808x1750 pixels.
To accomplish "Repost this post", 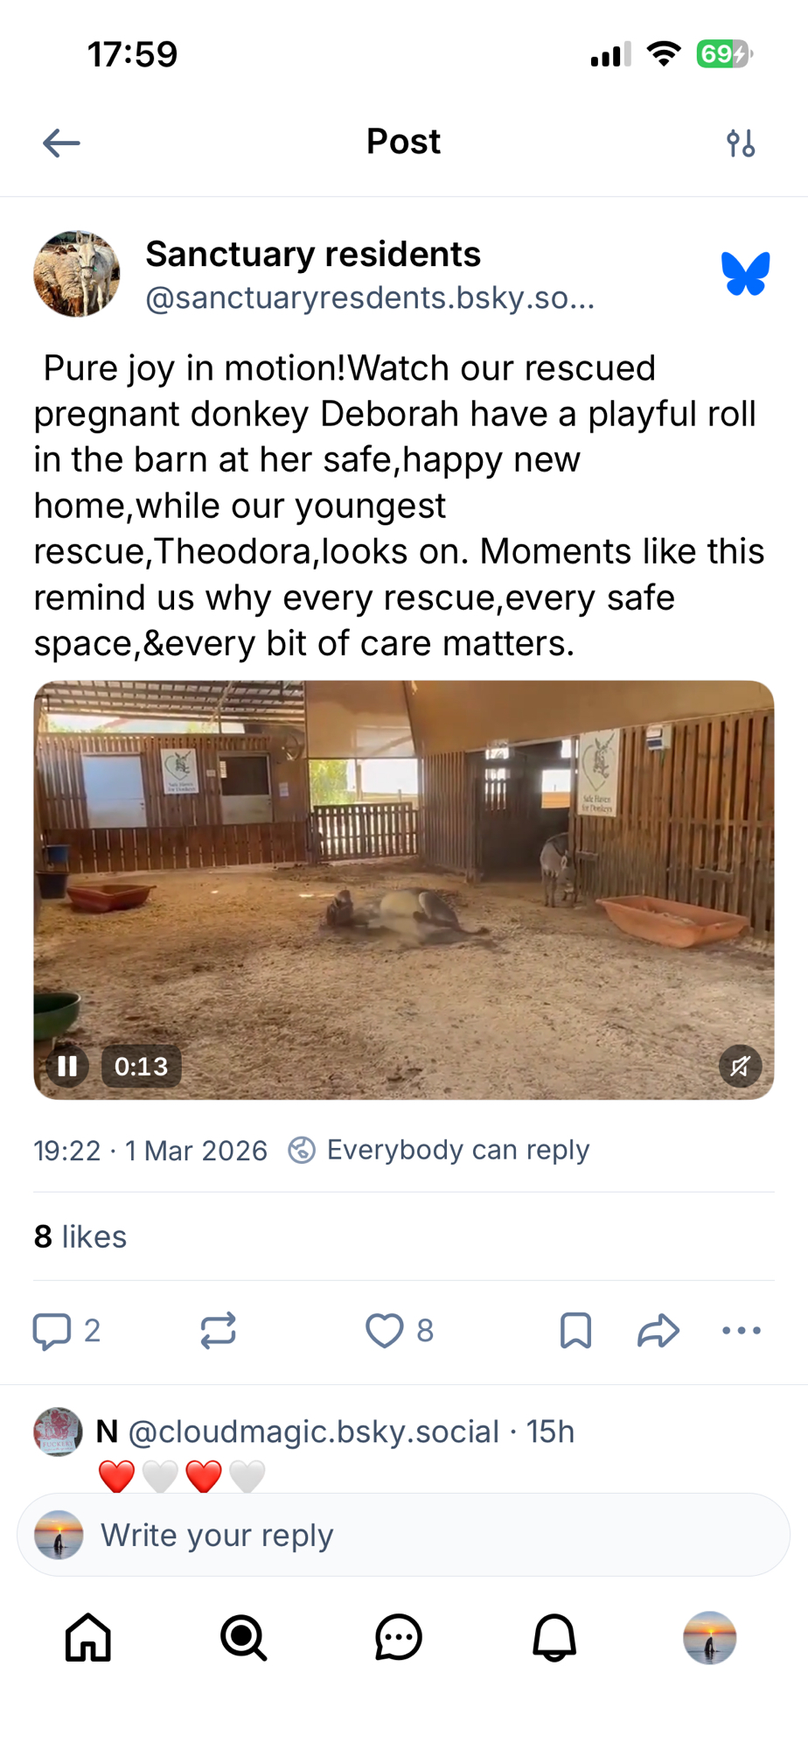I will click(x=218, y=1331).
